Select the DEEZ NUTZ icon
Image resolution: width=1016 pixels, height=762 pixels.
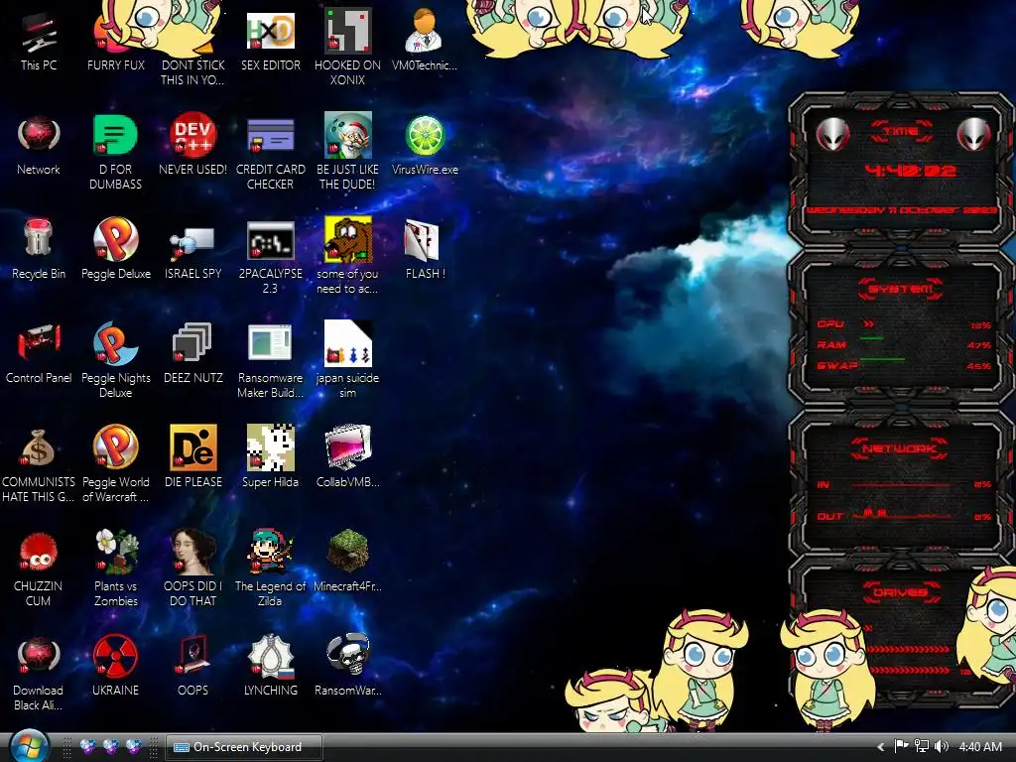pos(192,342)
